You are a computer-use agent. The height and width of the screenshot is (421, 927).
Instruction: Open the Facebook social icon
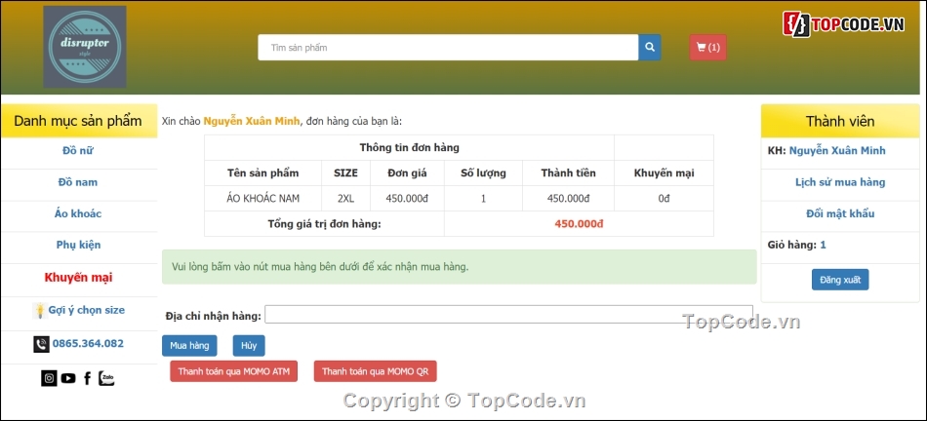[88, 378]
